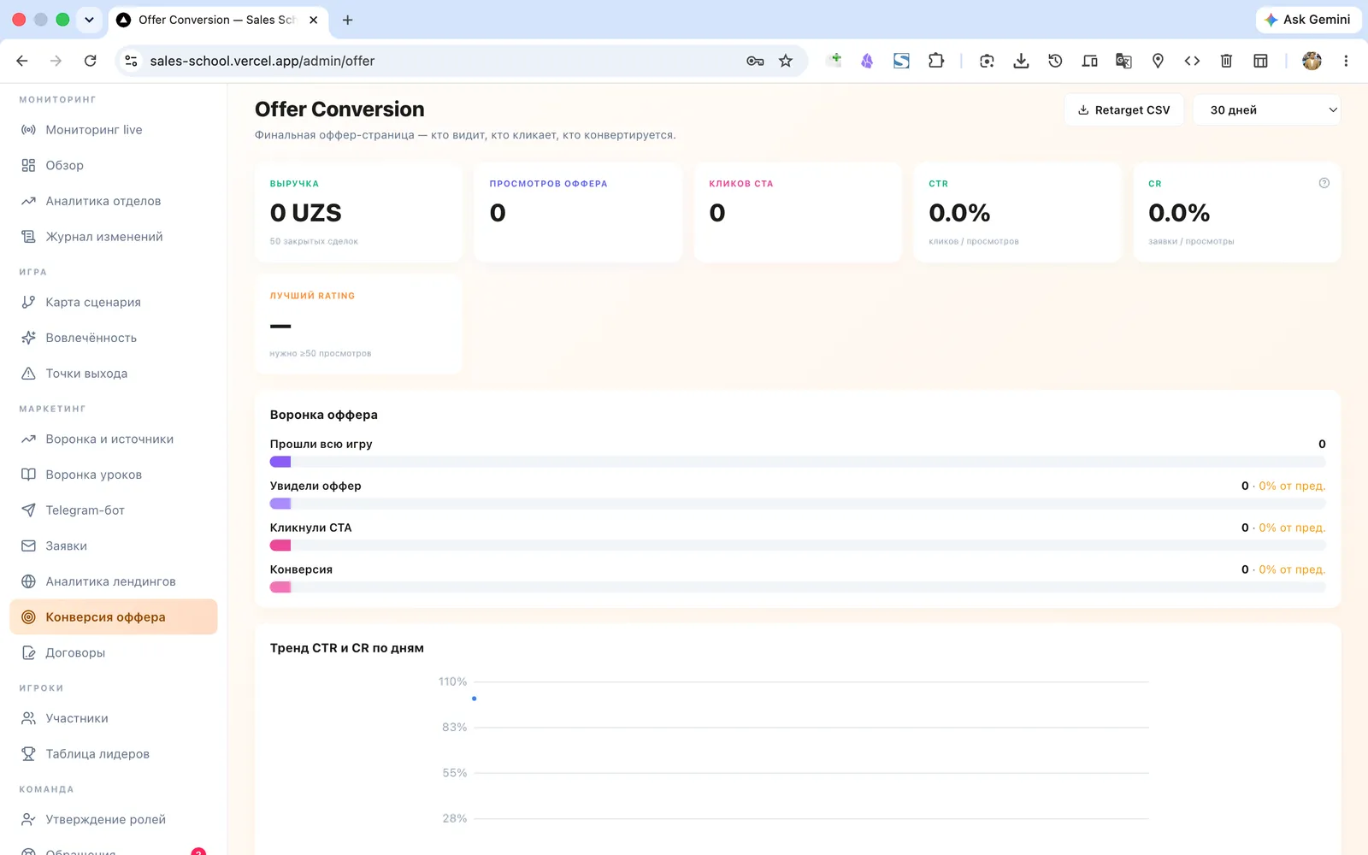
Task: Click the Ask Gemini button
Action: [1308, 20]
